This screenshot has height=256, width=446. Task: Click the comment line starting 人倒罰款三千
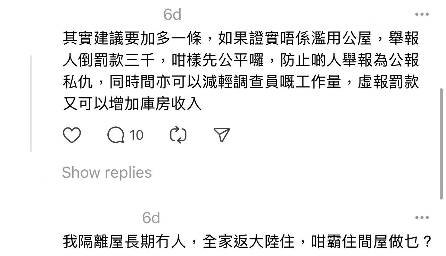pyautogui.click(x=241, y=60)
